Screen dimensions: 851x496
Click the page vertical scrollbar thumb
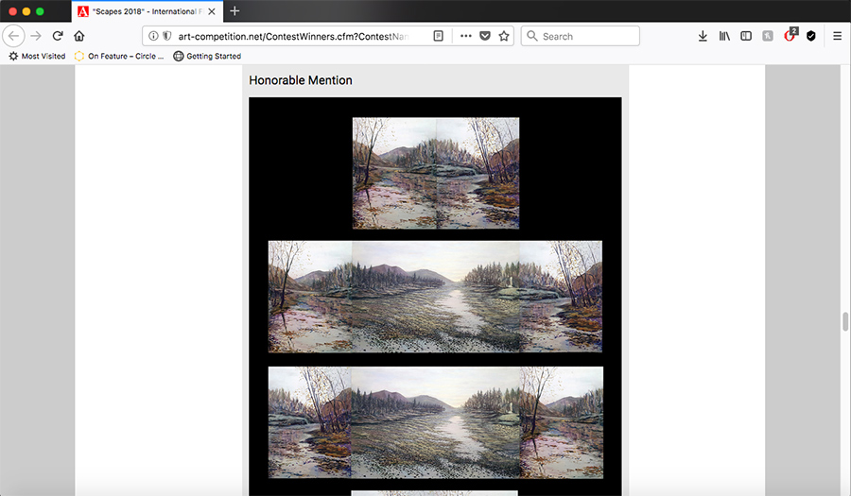[845, 321]
